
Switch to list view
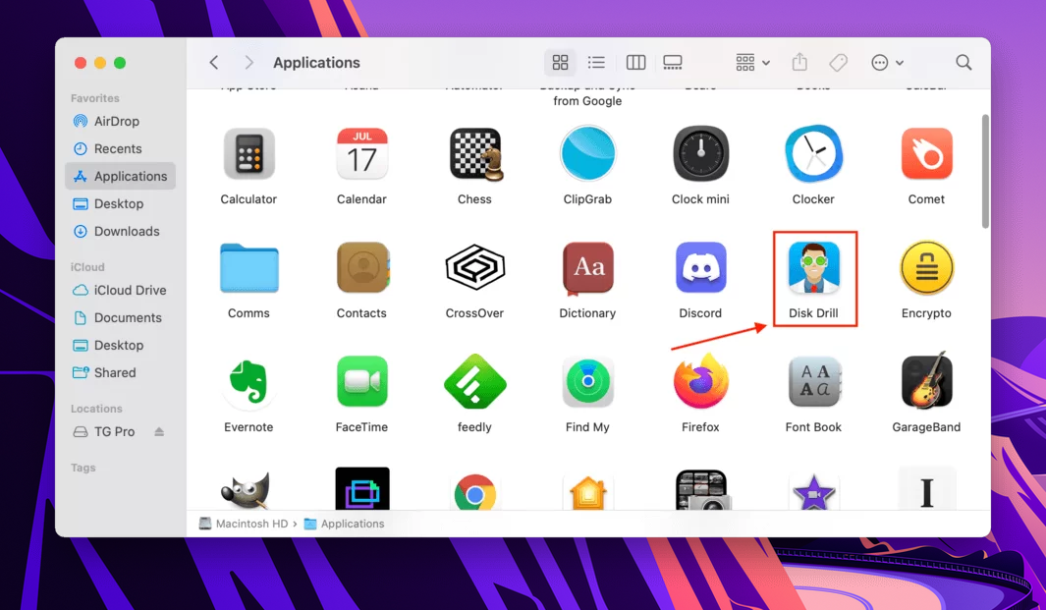point(596,63)
